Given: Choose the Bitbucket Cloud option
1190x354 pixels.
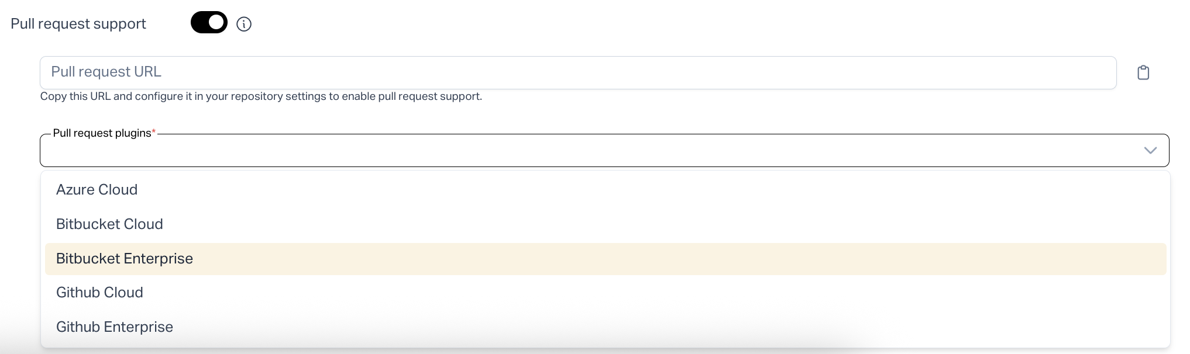Looking at the screenshot, I should pyautogui.click(x=109, y=224).
